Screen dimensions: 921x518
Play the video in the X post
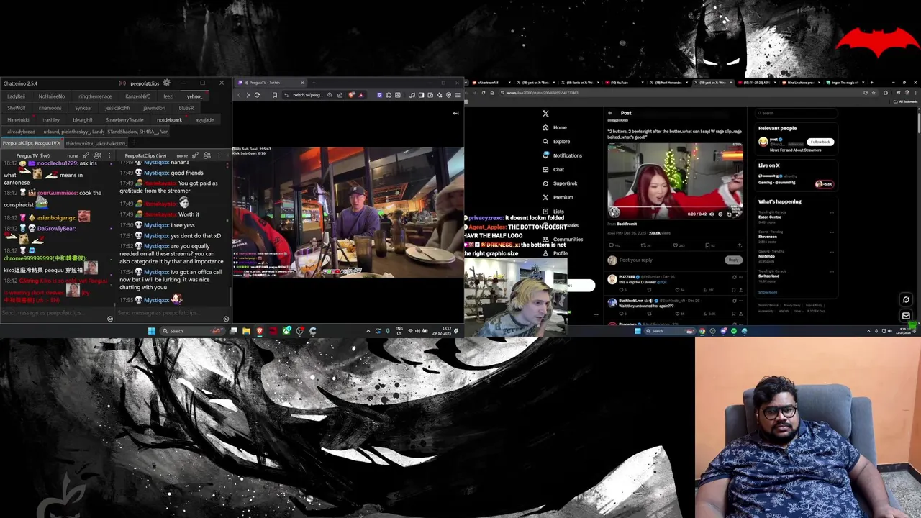[614, 213]
